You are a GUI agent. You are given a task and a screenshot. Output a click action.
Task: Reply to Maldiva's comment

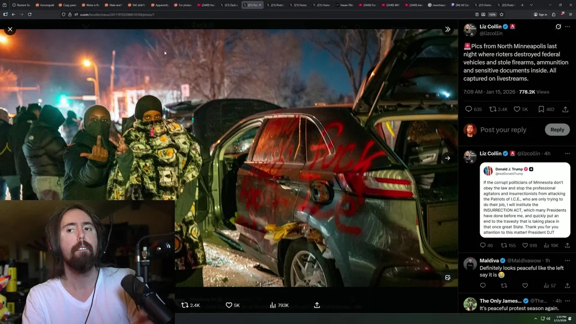pos(483,285)
